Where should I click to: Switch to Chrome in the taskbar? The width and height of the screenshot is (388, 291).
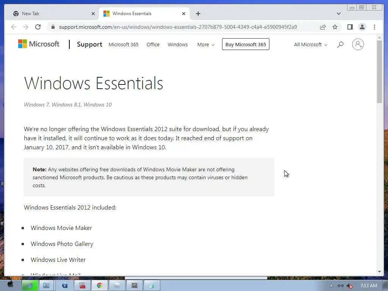(100, 286)
